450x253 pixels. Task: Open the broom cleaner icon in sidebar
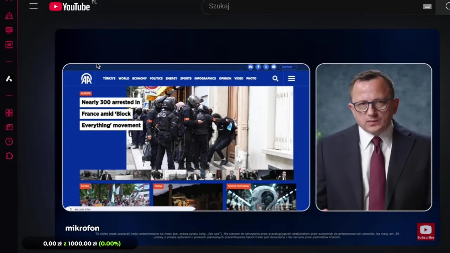point(9,16)
